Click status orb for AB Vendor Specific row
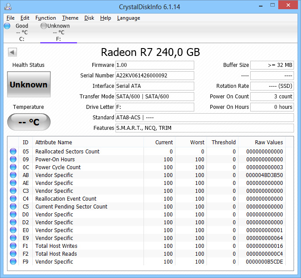This screenshot has height=278, width=301. (13, 175)
